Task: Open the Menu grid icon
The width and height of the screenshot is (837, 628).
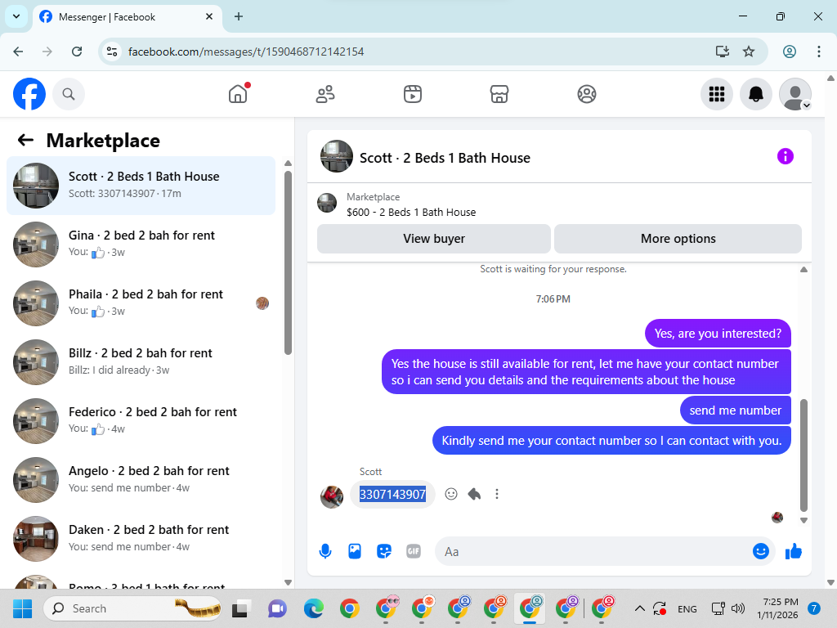Action: 716,94
